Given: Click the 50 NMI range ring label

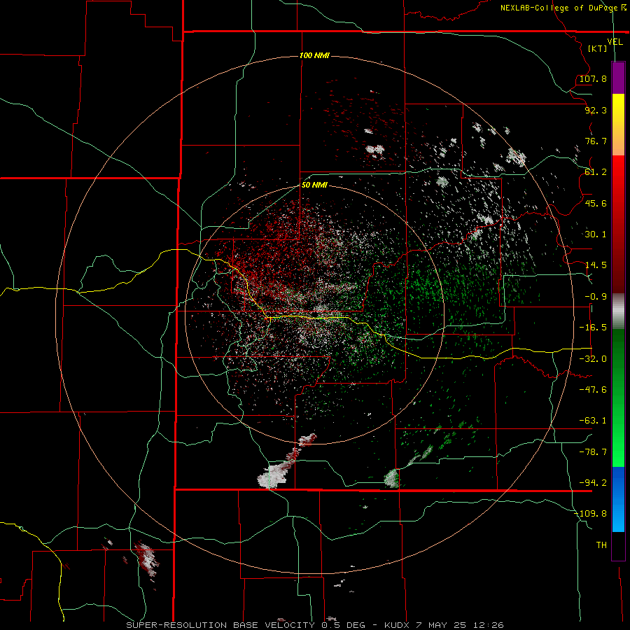Looking at the screenshot, I should (x=314, y=185).
